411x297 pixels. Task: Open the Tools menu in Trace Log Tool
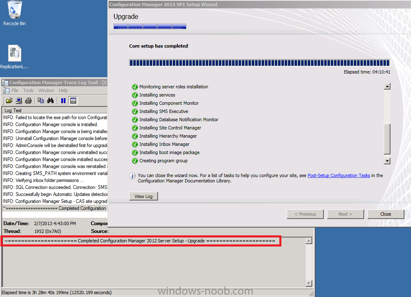(28, 90)
